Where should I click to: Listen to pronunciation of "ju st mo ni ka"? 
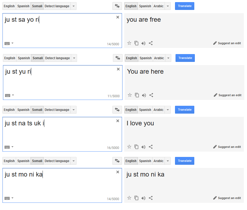[x=144, y=198]
